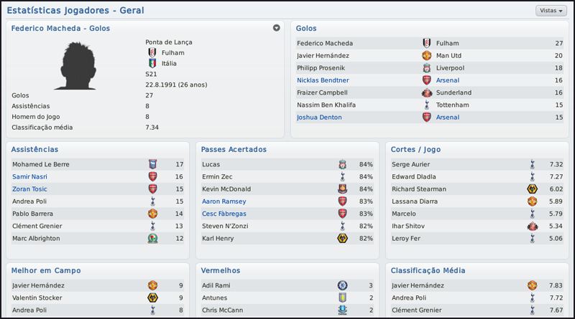Click the Italy flag icon beside Itália
Screen dimensions: 575x319
152,63
